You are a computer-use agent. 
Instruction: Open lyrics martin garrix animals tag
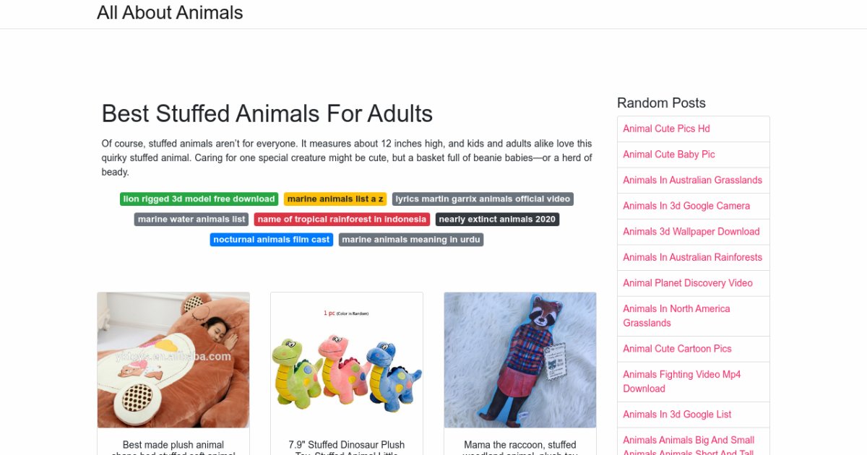tap(483, 199)
